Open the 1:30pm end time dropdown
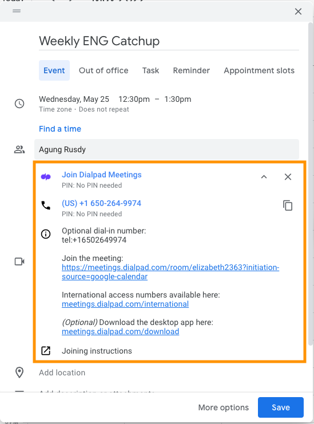This screenshot has width=314, height=424. pos(177,99)
